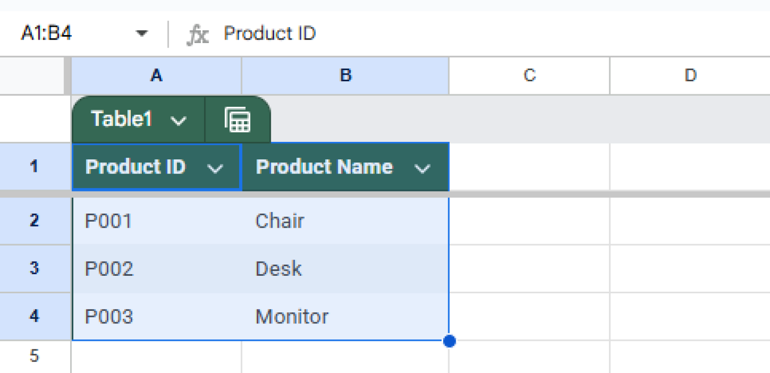Click the fx formula icon

[199, 34]
